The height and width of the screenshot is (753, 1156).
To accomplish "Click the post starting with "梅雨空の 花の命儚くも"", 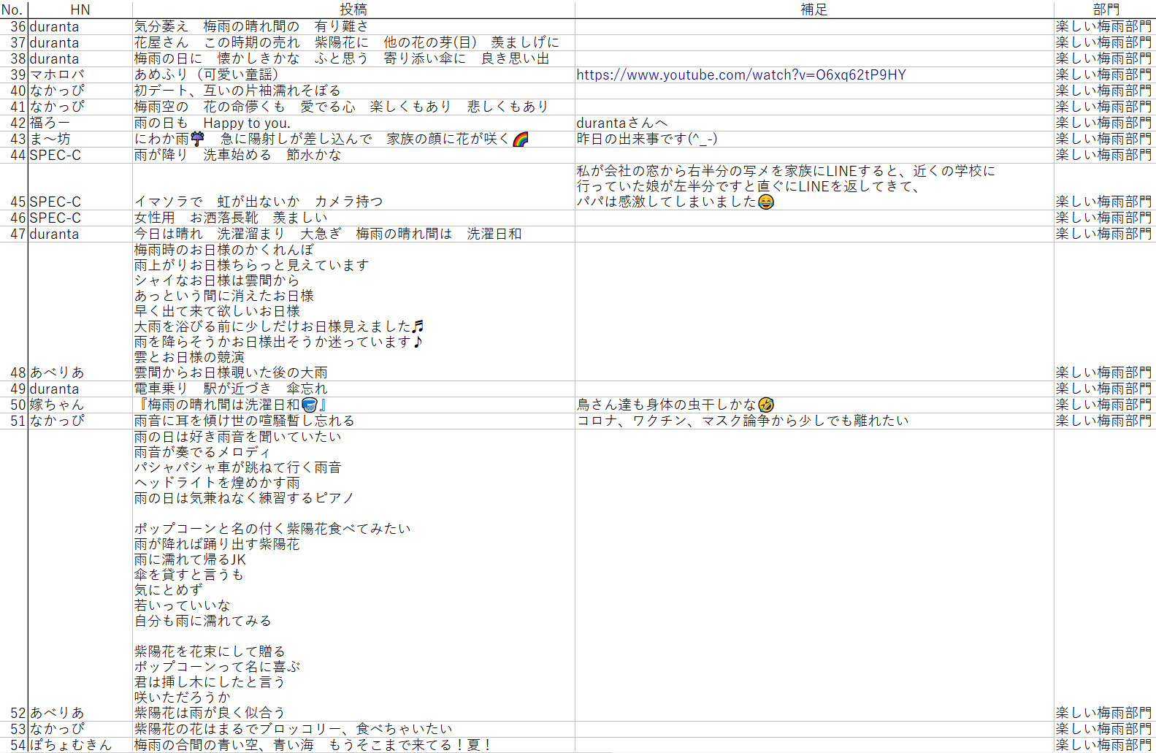I will click(x=341, y=107).
